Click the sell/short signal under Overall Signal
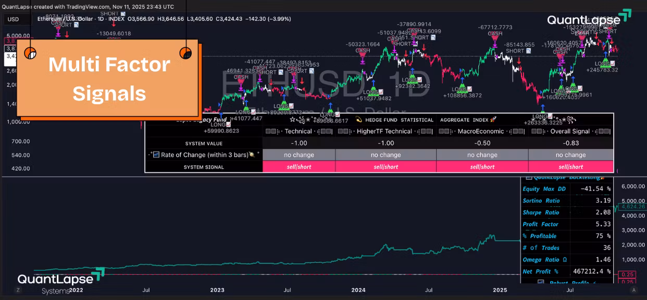 click(x=571, y=167)
